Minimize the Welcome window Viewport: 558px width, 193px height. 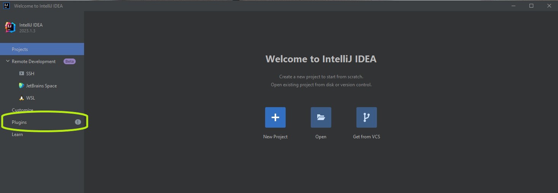(513, 6)
